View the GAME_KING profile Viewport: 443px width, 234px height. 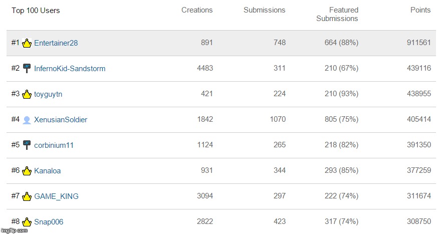pos(57,196)
